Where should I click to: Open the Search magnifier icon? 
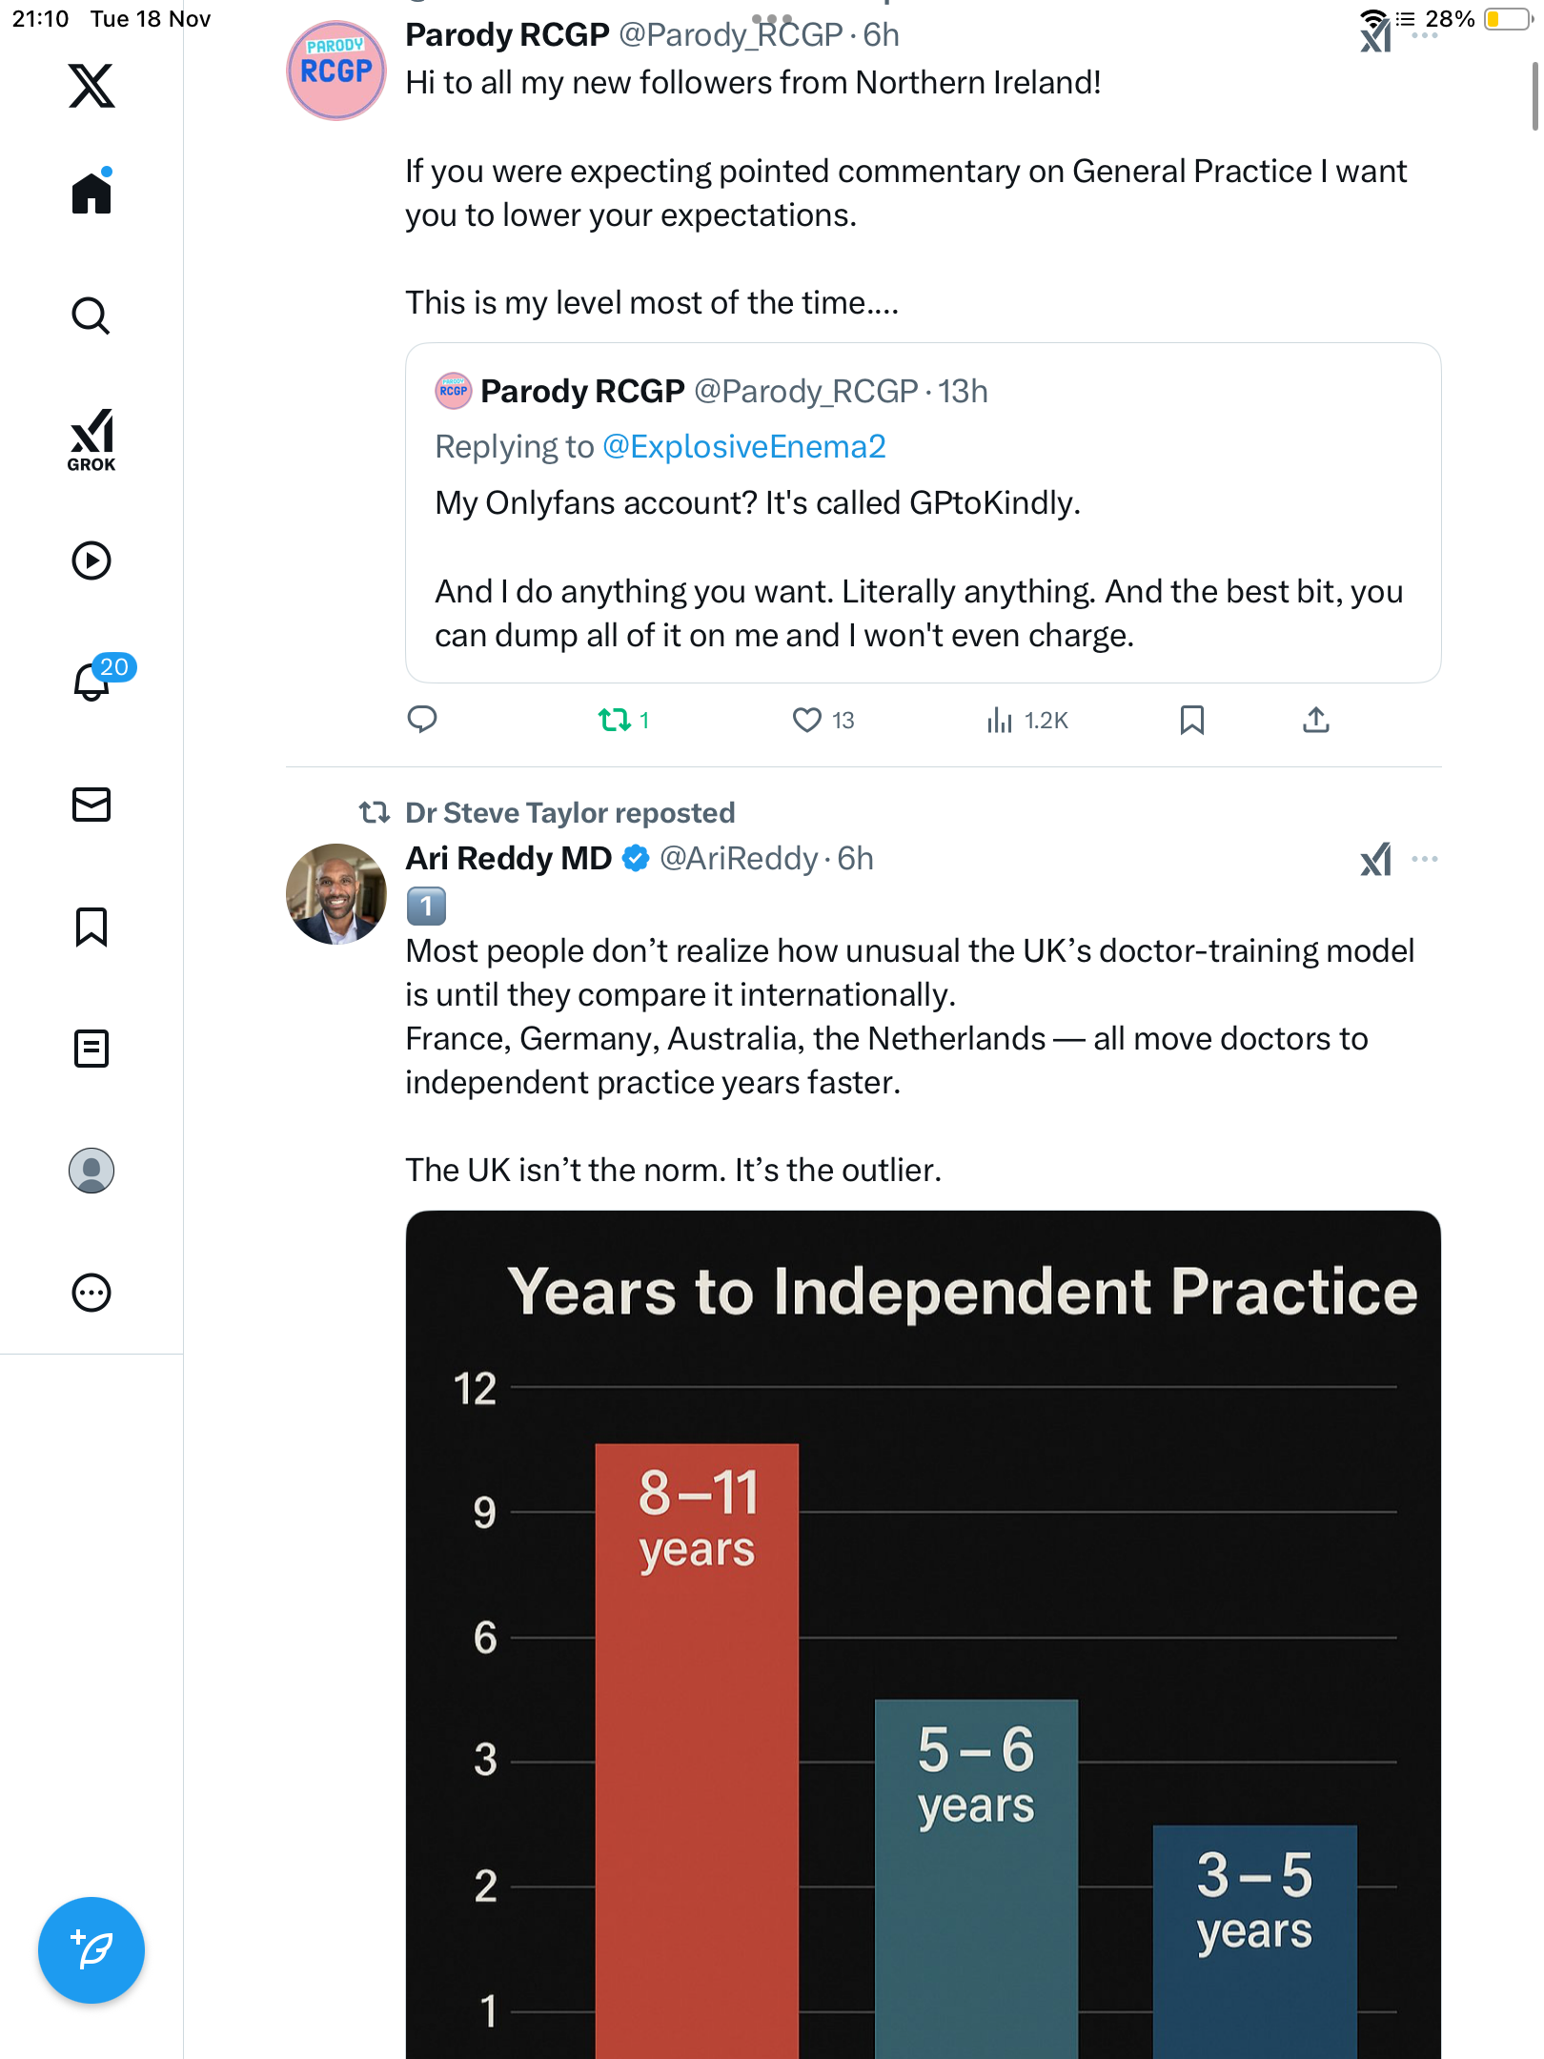(x=91, y=316)
